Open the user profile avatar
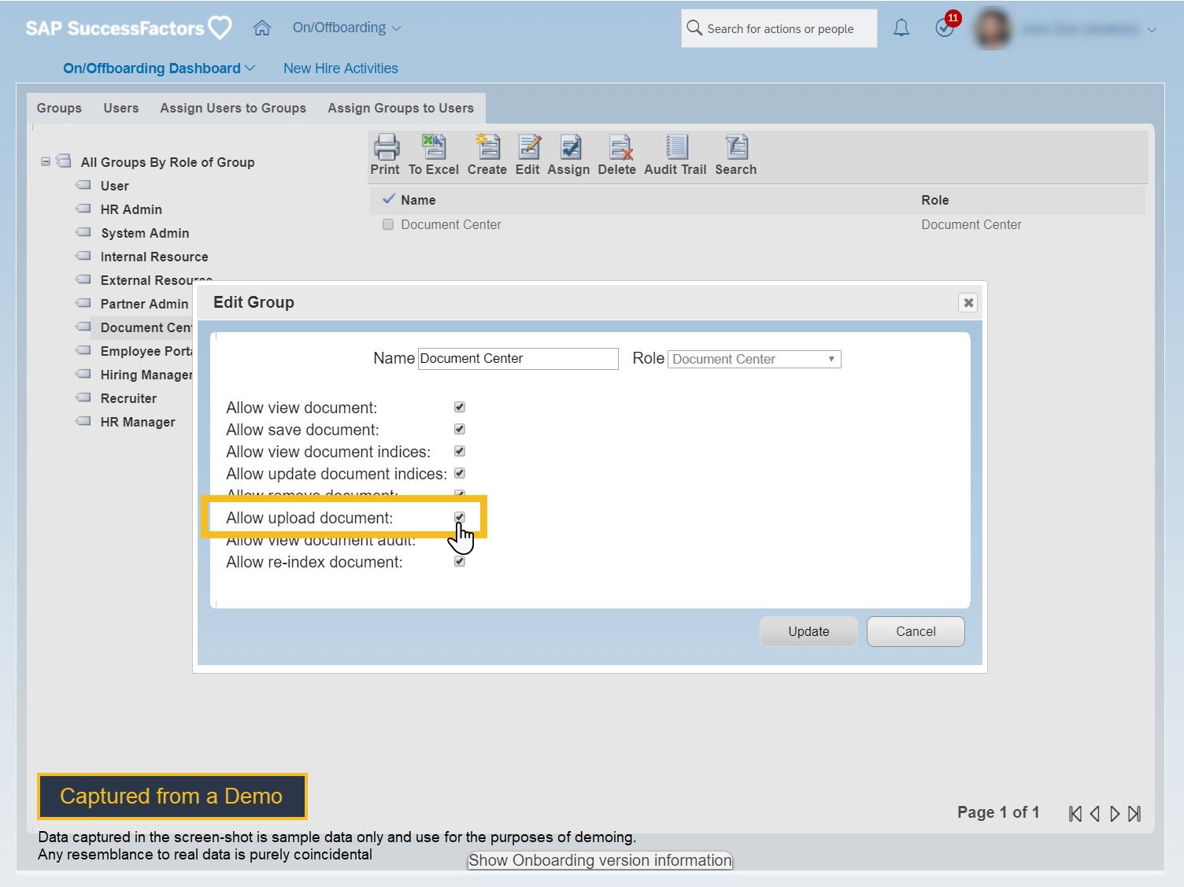The width and height of the screenshot is (1184, 887). click(993, 28)
